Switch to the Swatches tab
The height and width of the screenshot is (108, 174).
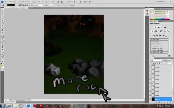(157, 9)
